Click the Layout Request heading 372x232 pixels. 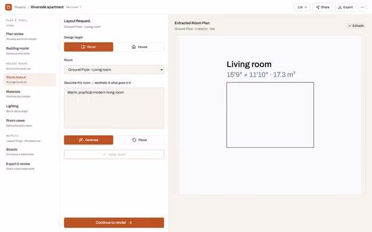[77, 21]
